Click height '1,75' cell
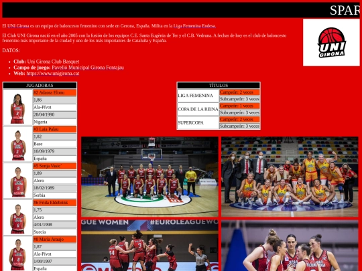Viewport: 362px width, 271px height. tap(55, 210)
